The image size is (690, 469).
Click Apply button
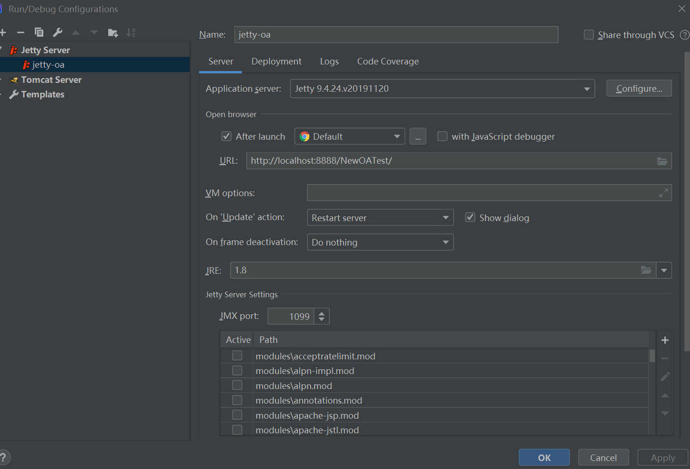[663, 458]
